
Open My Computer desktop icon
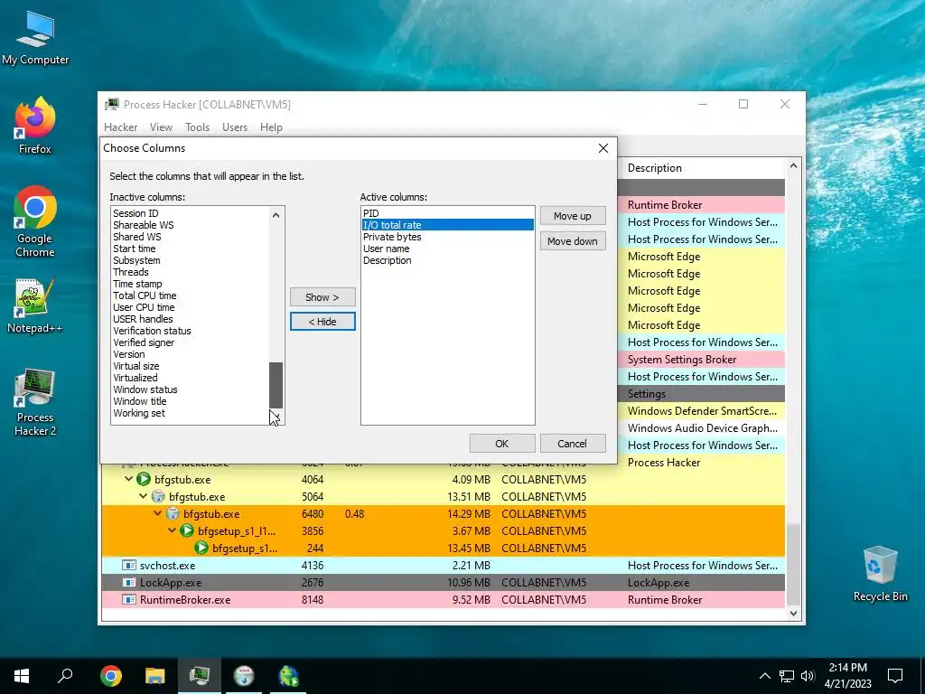coord(35,38)
